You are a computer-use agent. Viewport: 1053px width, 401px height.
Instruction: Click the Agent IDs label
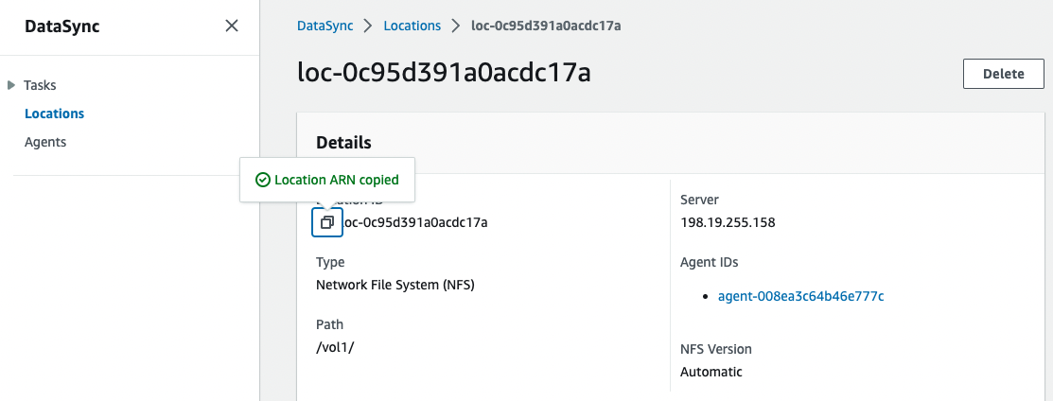(710, 263)
